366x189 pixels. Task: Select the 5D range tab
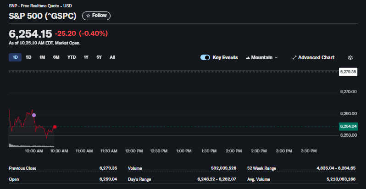28,57
